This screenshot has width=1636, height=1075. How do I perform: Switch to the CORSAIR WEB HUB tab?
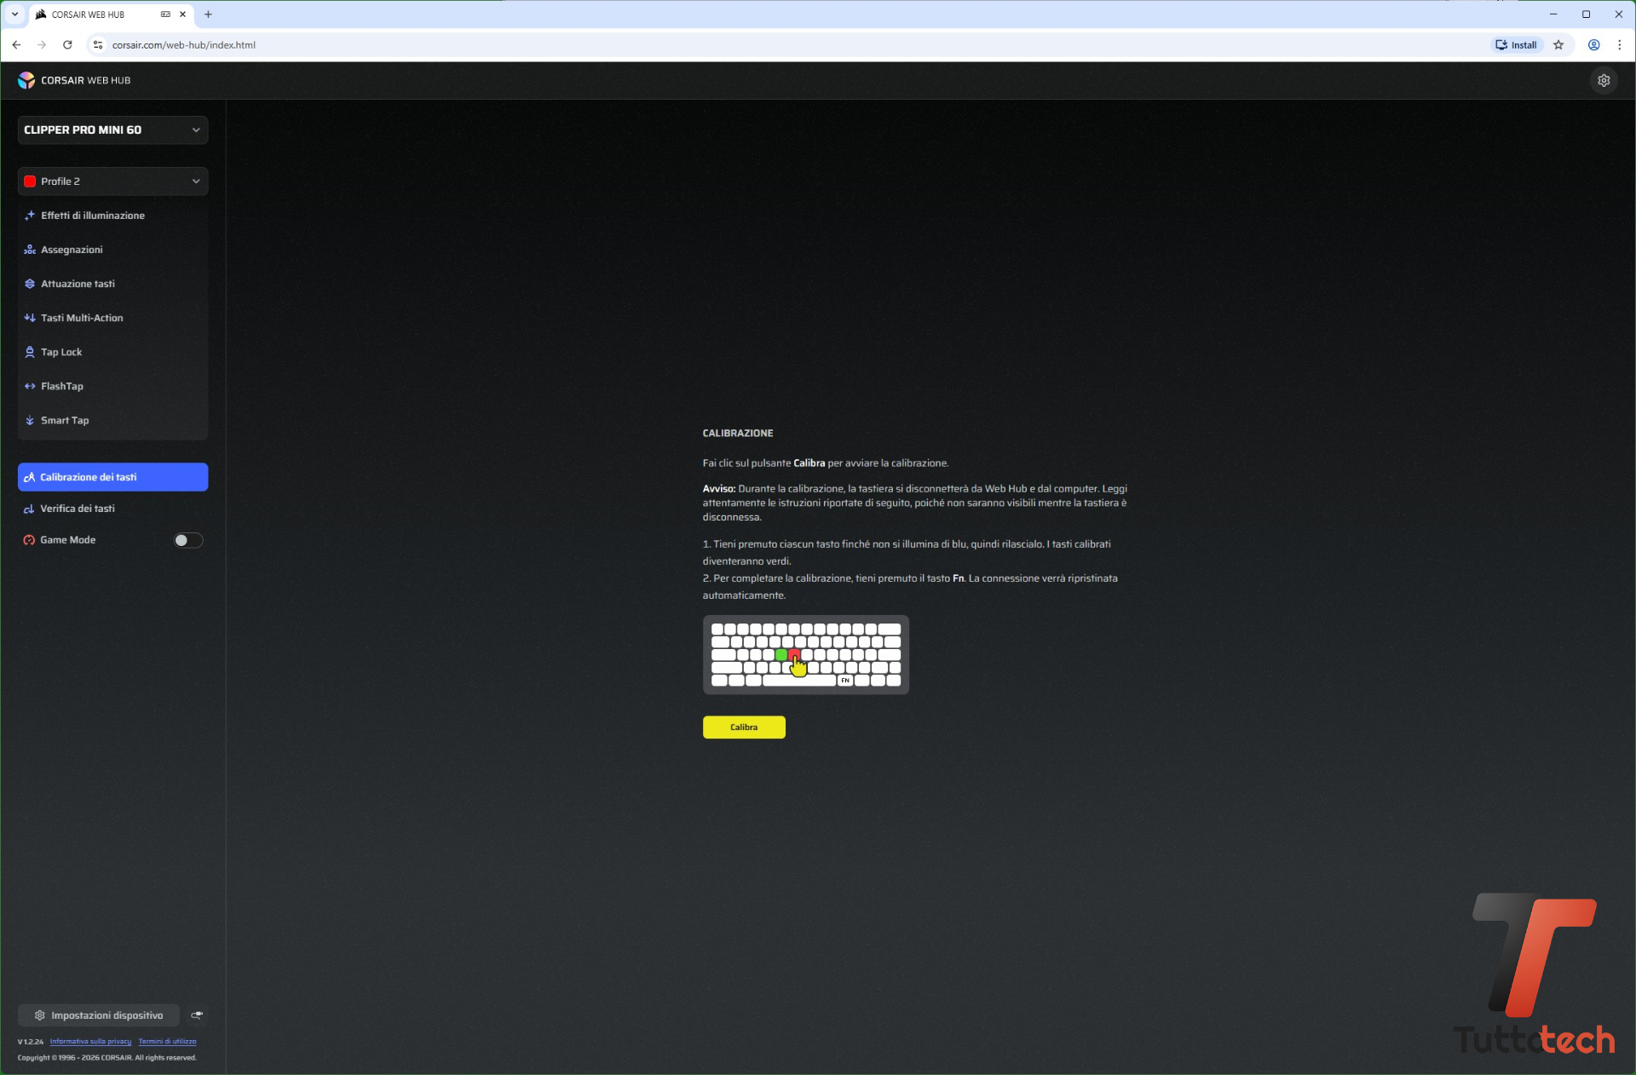(111, 14)
